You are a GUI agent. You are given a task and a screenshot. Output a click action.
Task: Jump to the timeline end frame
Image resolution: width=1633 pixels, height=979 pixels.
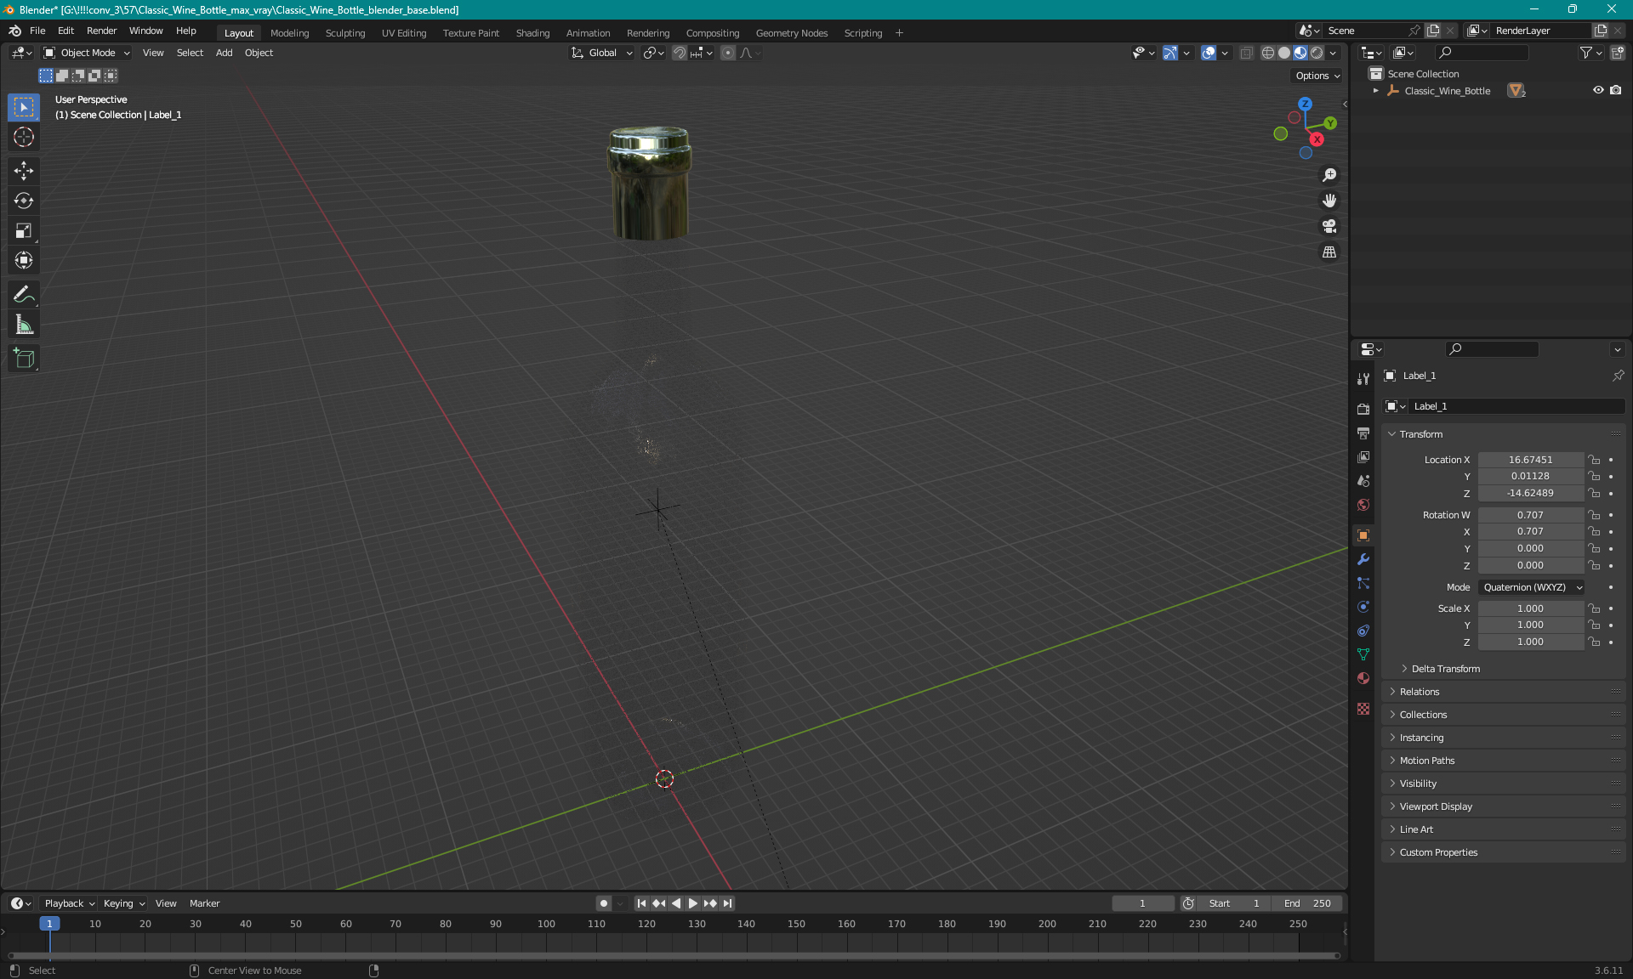click(x=727, y=903)
